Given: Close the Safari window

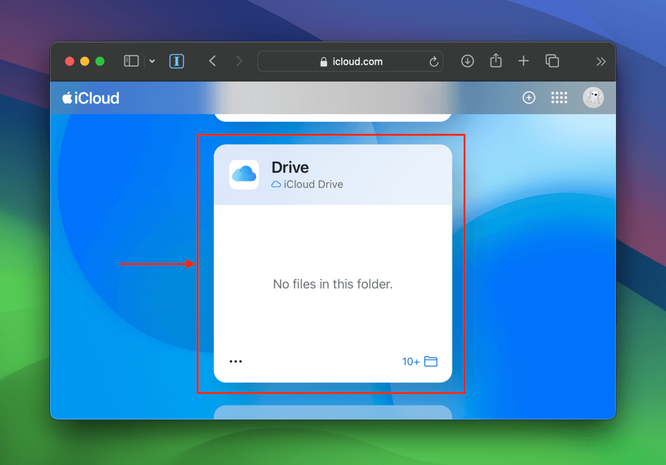Looking at the screenshot, I should [x=69, y=62].
